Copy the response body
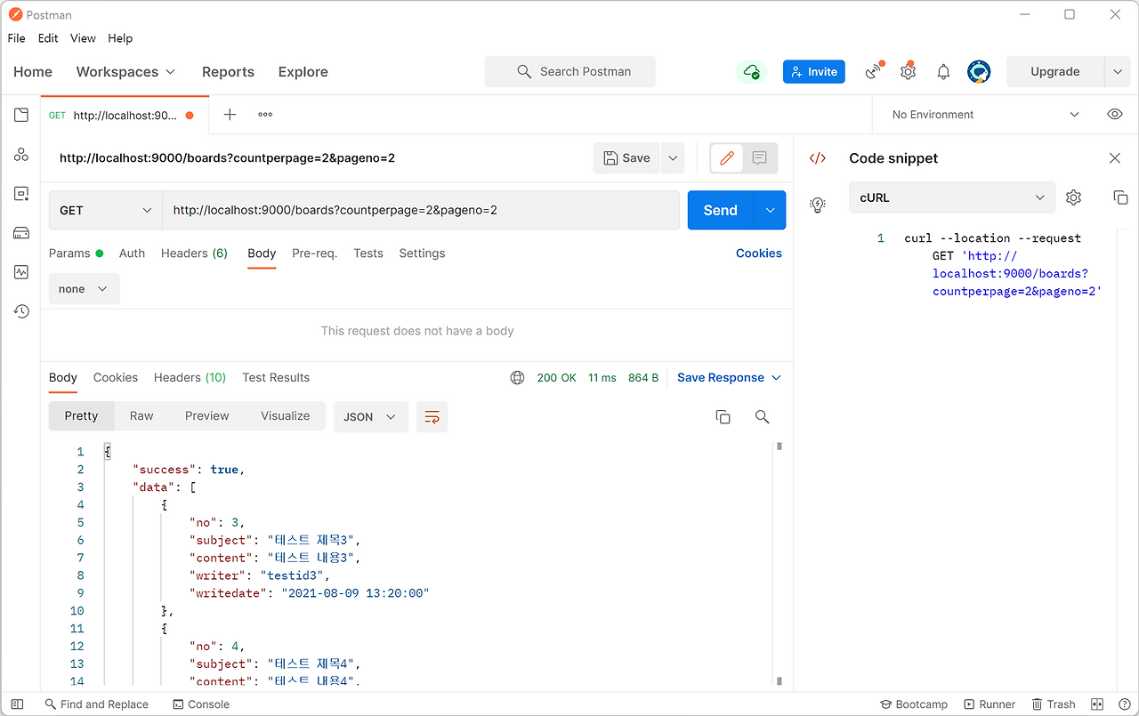This screenshot has width=1139, height=716. coord(723,416)
